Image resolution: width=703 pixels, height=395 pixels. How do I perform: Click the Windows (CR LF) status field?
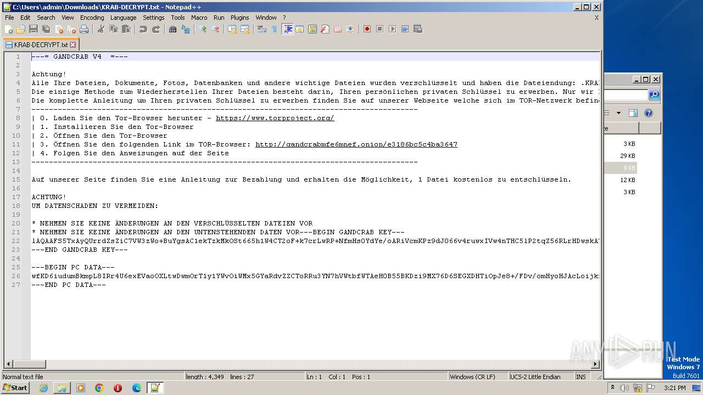pyautogui.click(x=478, y=377)
